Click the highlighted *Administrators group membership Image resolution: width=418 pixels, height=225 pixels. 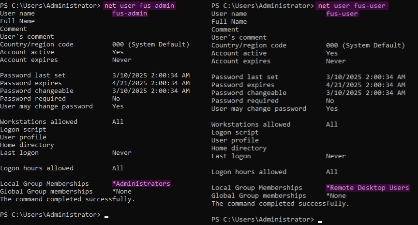coord(141,184)
